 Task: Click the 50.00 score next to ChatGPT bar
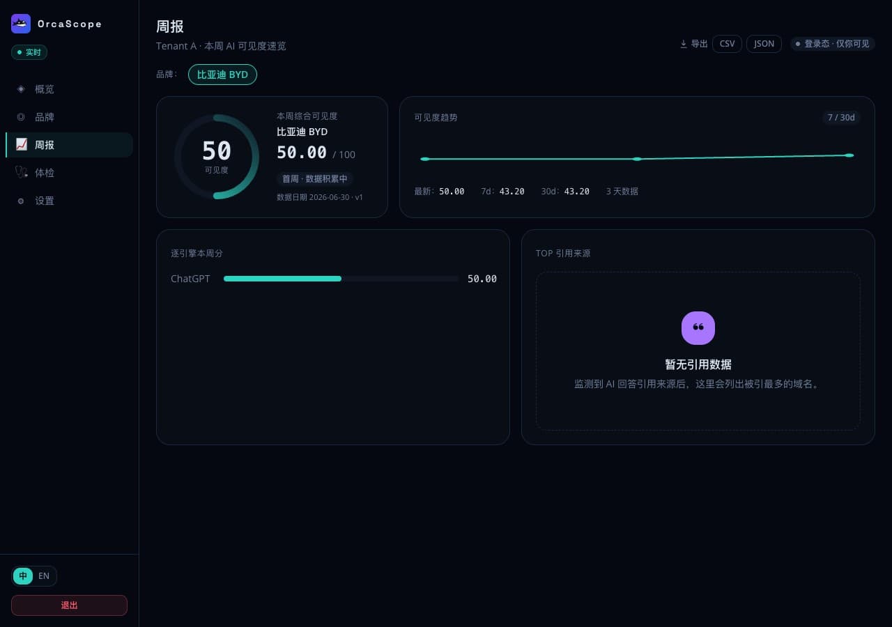[x=482, y=279]
